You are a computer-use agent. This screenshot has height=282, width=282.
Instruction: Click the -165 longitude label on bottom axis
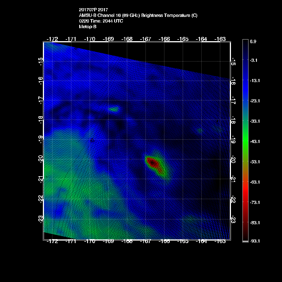183,241
